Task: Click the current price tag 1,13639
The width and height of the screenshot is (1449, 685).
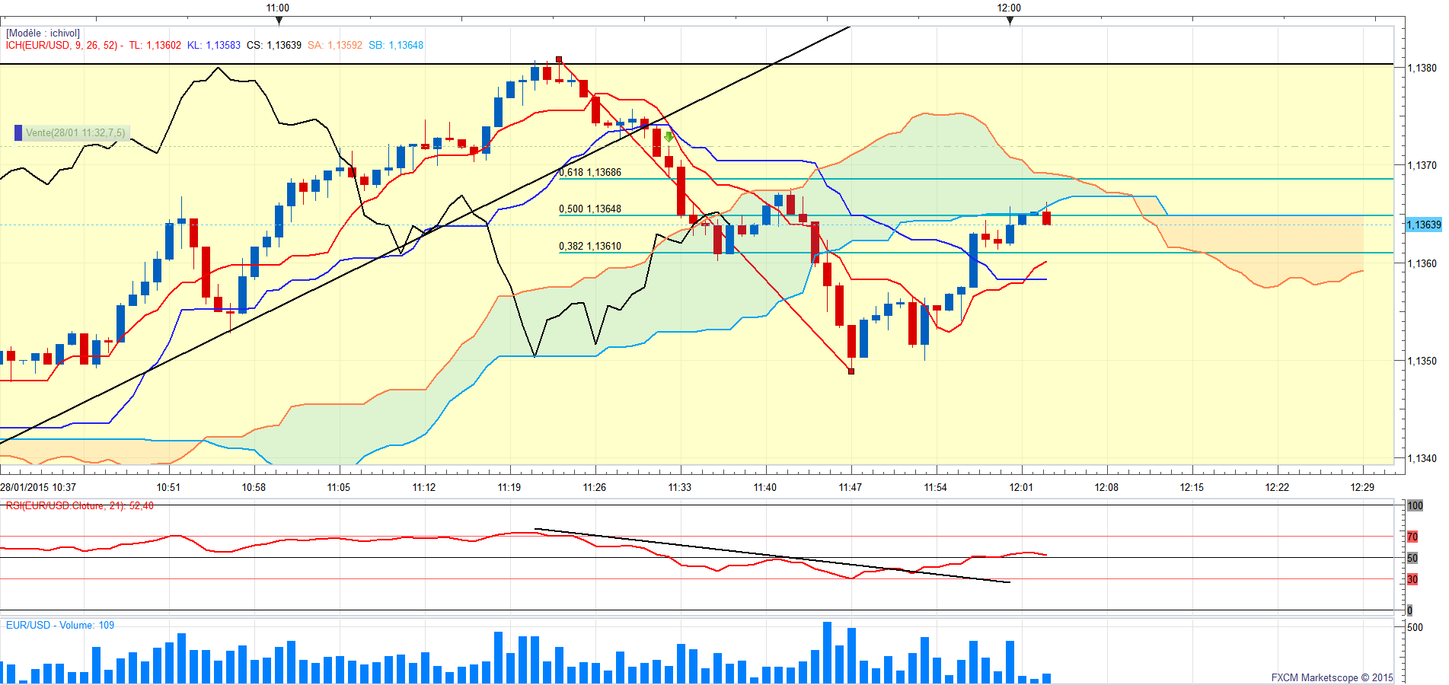Action: click(1423, 225)
